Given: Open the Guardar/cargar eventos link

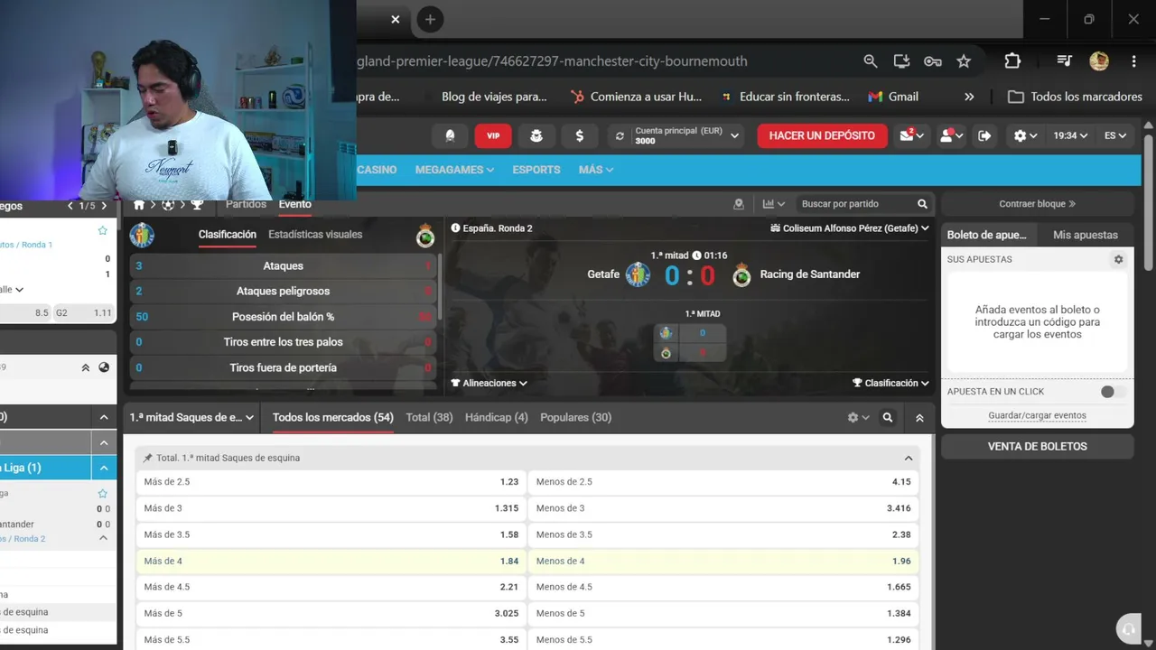Looking at the screenshot, I should [x=1038, y=416].
